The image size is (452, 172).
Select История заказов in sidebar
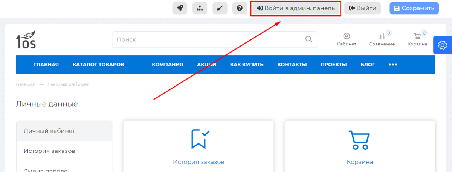click(x=49, y=151)
